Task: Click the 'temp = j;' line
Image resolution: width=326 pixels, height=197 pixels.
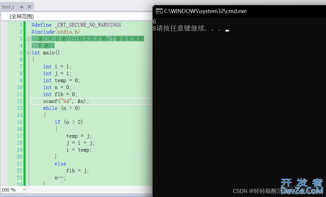Action: tap(79, 136)
